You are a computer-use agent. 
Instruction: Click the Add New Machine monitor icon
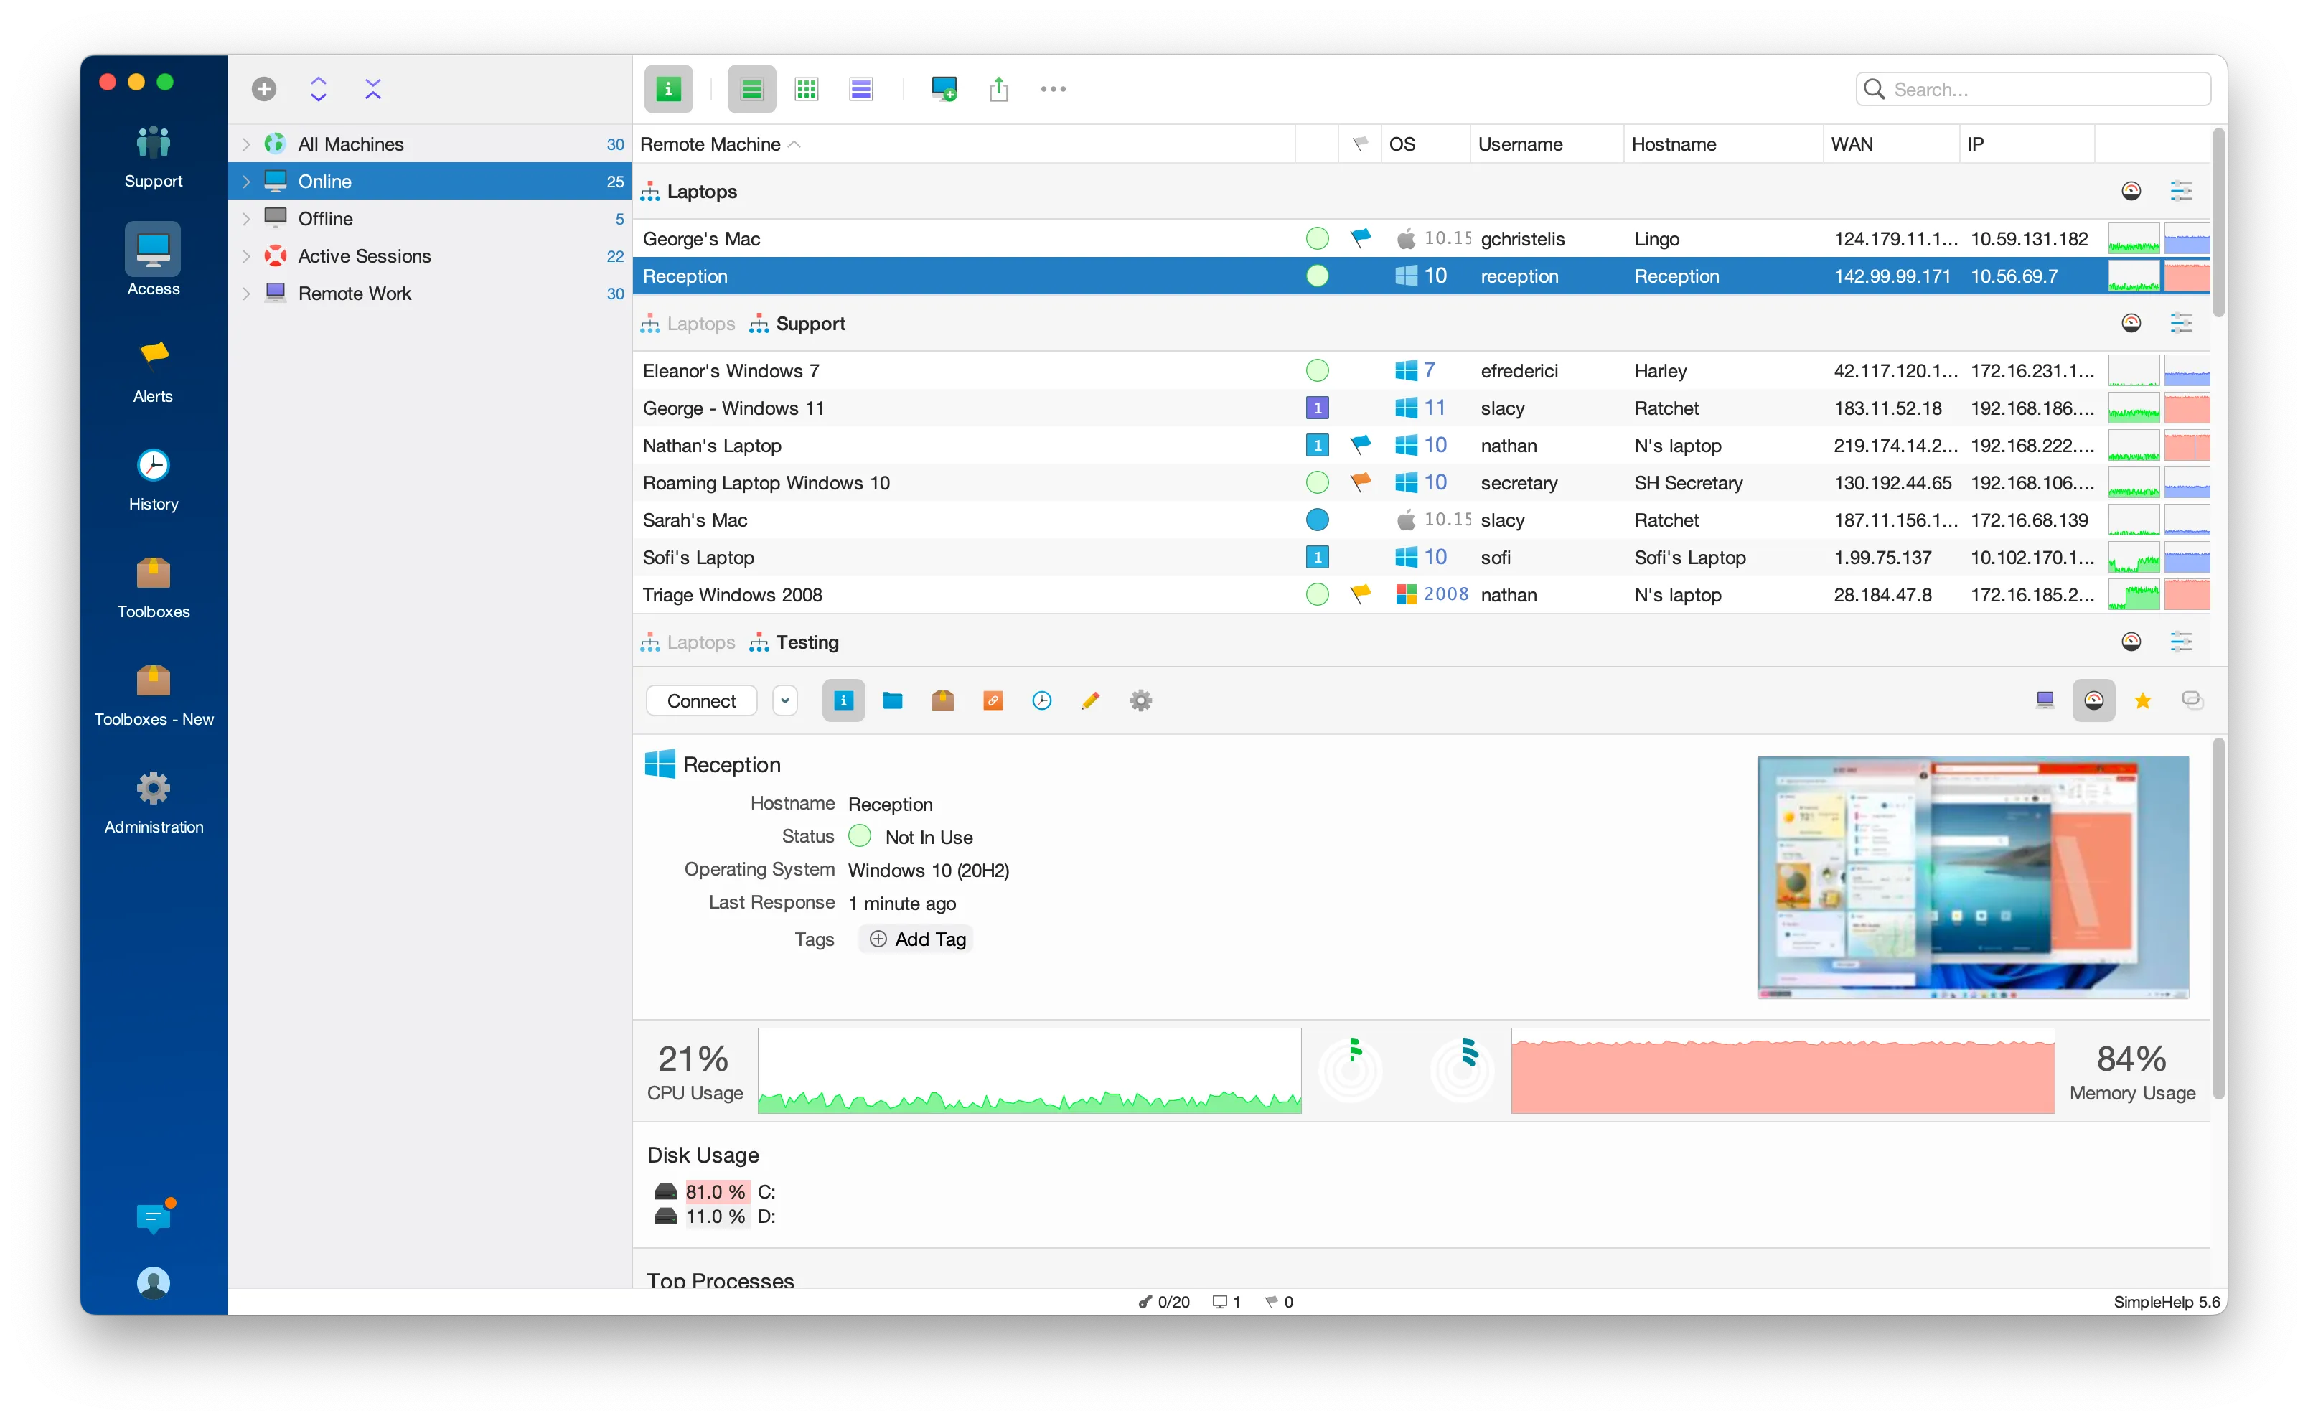click(944, 88)
